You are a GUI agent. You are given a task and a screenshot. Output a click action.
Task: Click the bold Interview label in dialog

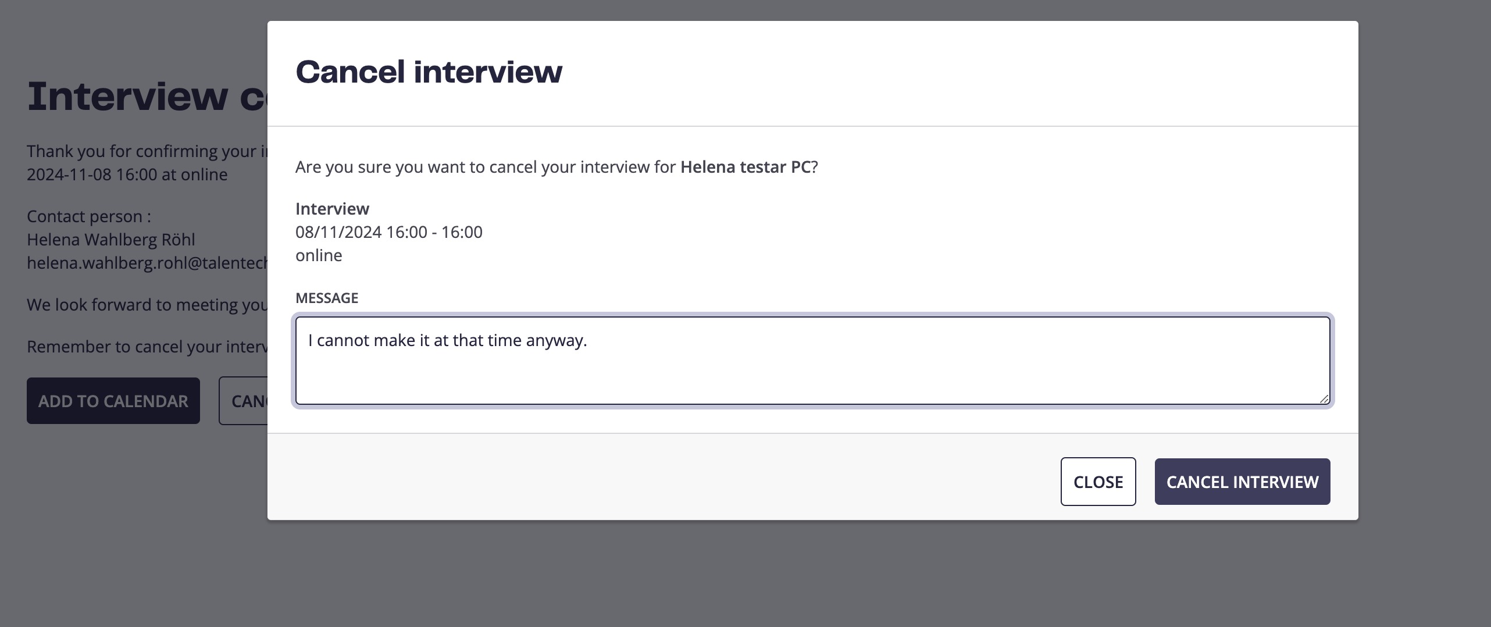(x=332, y=208)
